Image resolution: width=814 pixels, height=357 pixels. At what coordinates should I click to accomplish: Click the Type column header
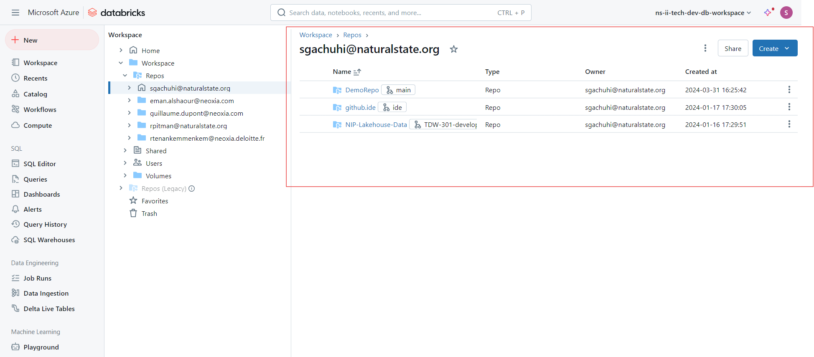point(492,72)
